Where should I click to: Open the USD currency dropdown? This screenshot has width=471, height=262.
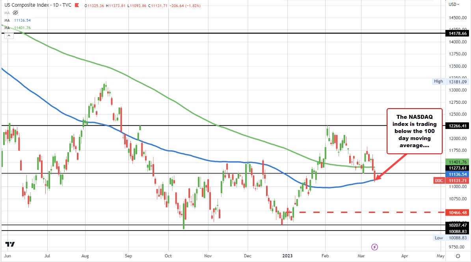(x=454, y=4)
